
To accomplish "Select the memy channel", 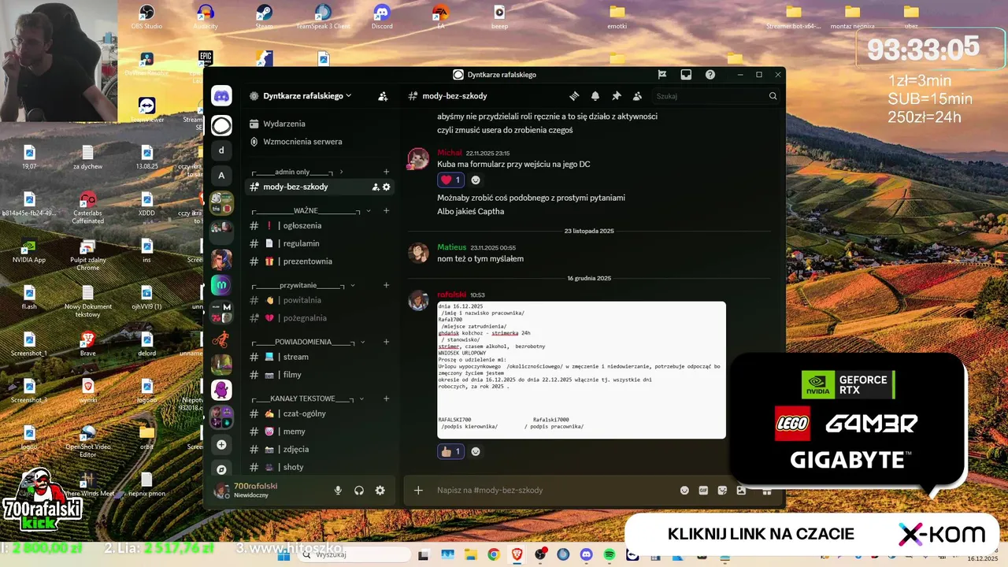I will [x=320, y=432].
